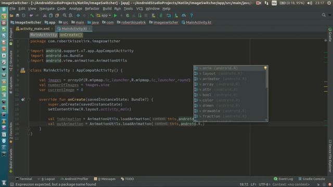
Task: Click the Make Project hammer icon
Action: 92,16
